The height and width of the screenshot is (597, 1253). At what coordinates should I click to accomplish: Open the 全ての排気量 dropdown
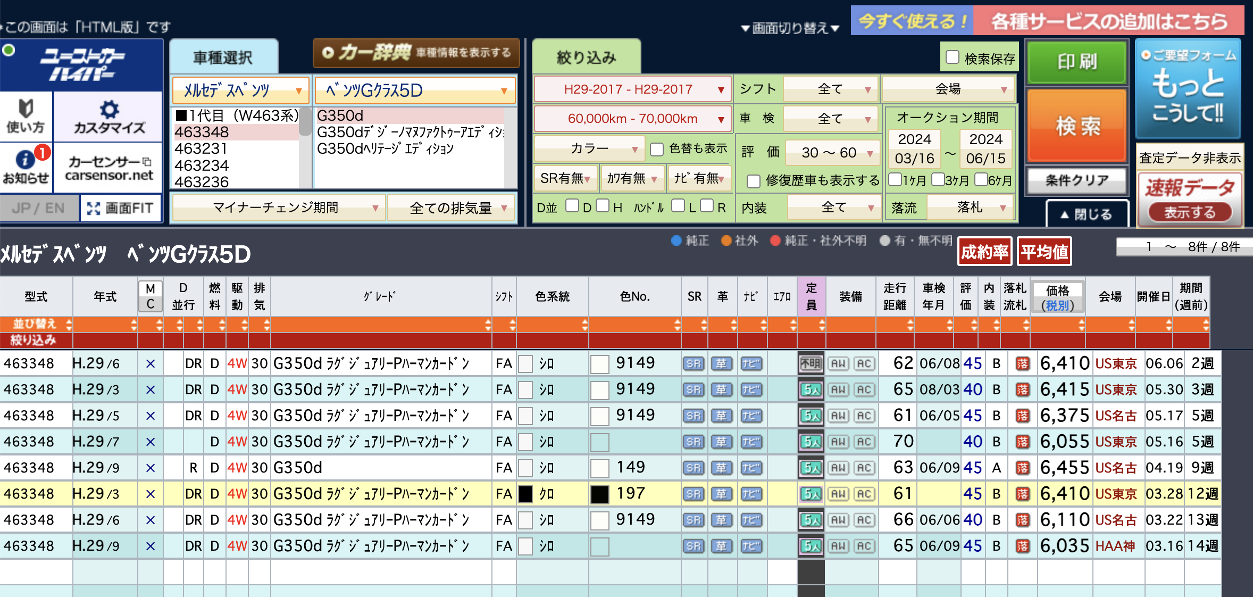click(451, 208)
